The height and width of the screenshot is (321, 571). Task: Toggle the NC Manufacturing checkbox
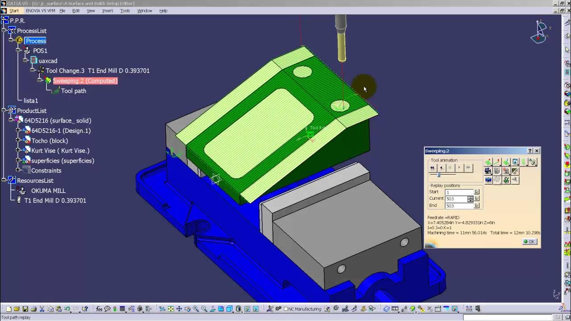[x=286, y=309]
